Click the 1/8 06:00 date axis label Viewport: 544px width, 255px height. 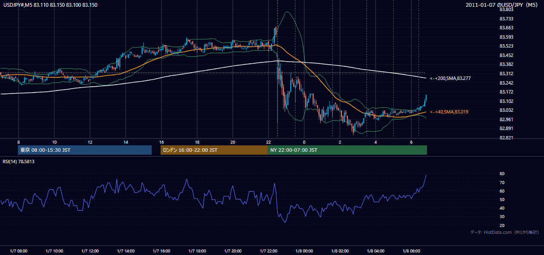point(411,251)
